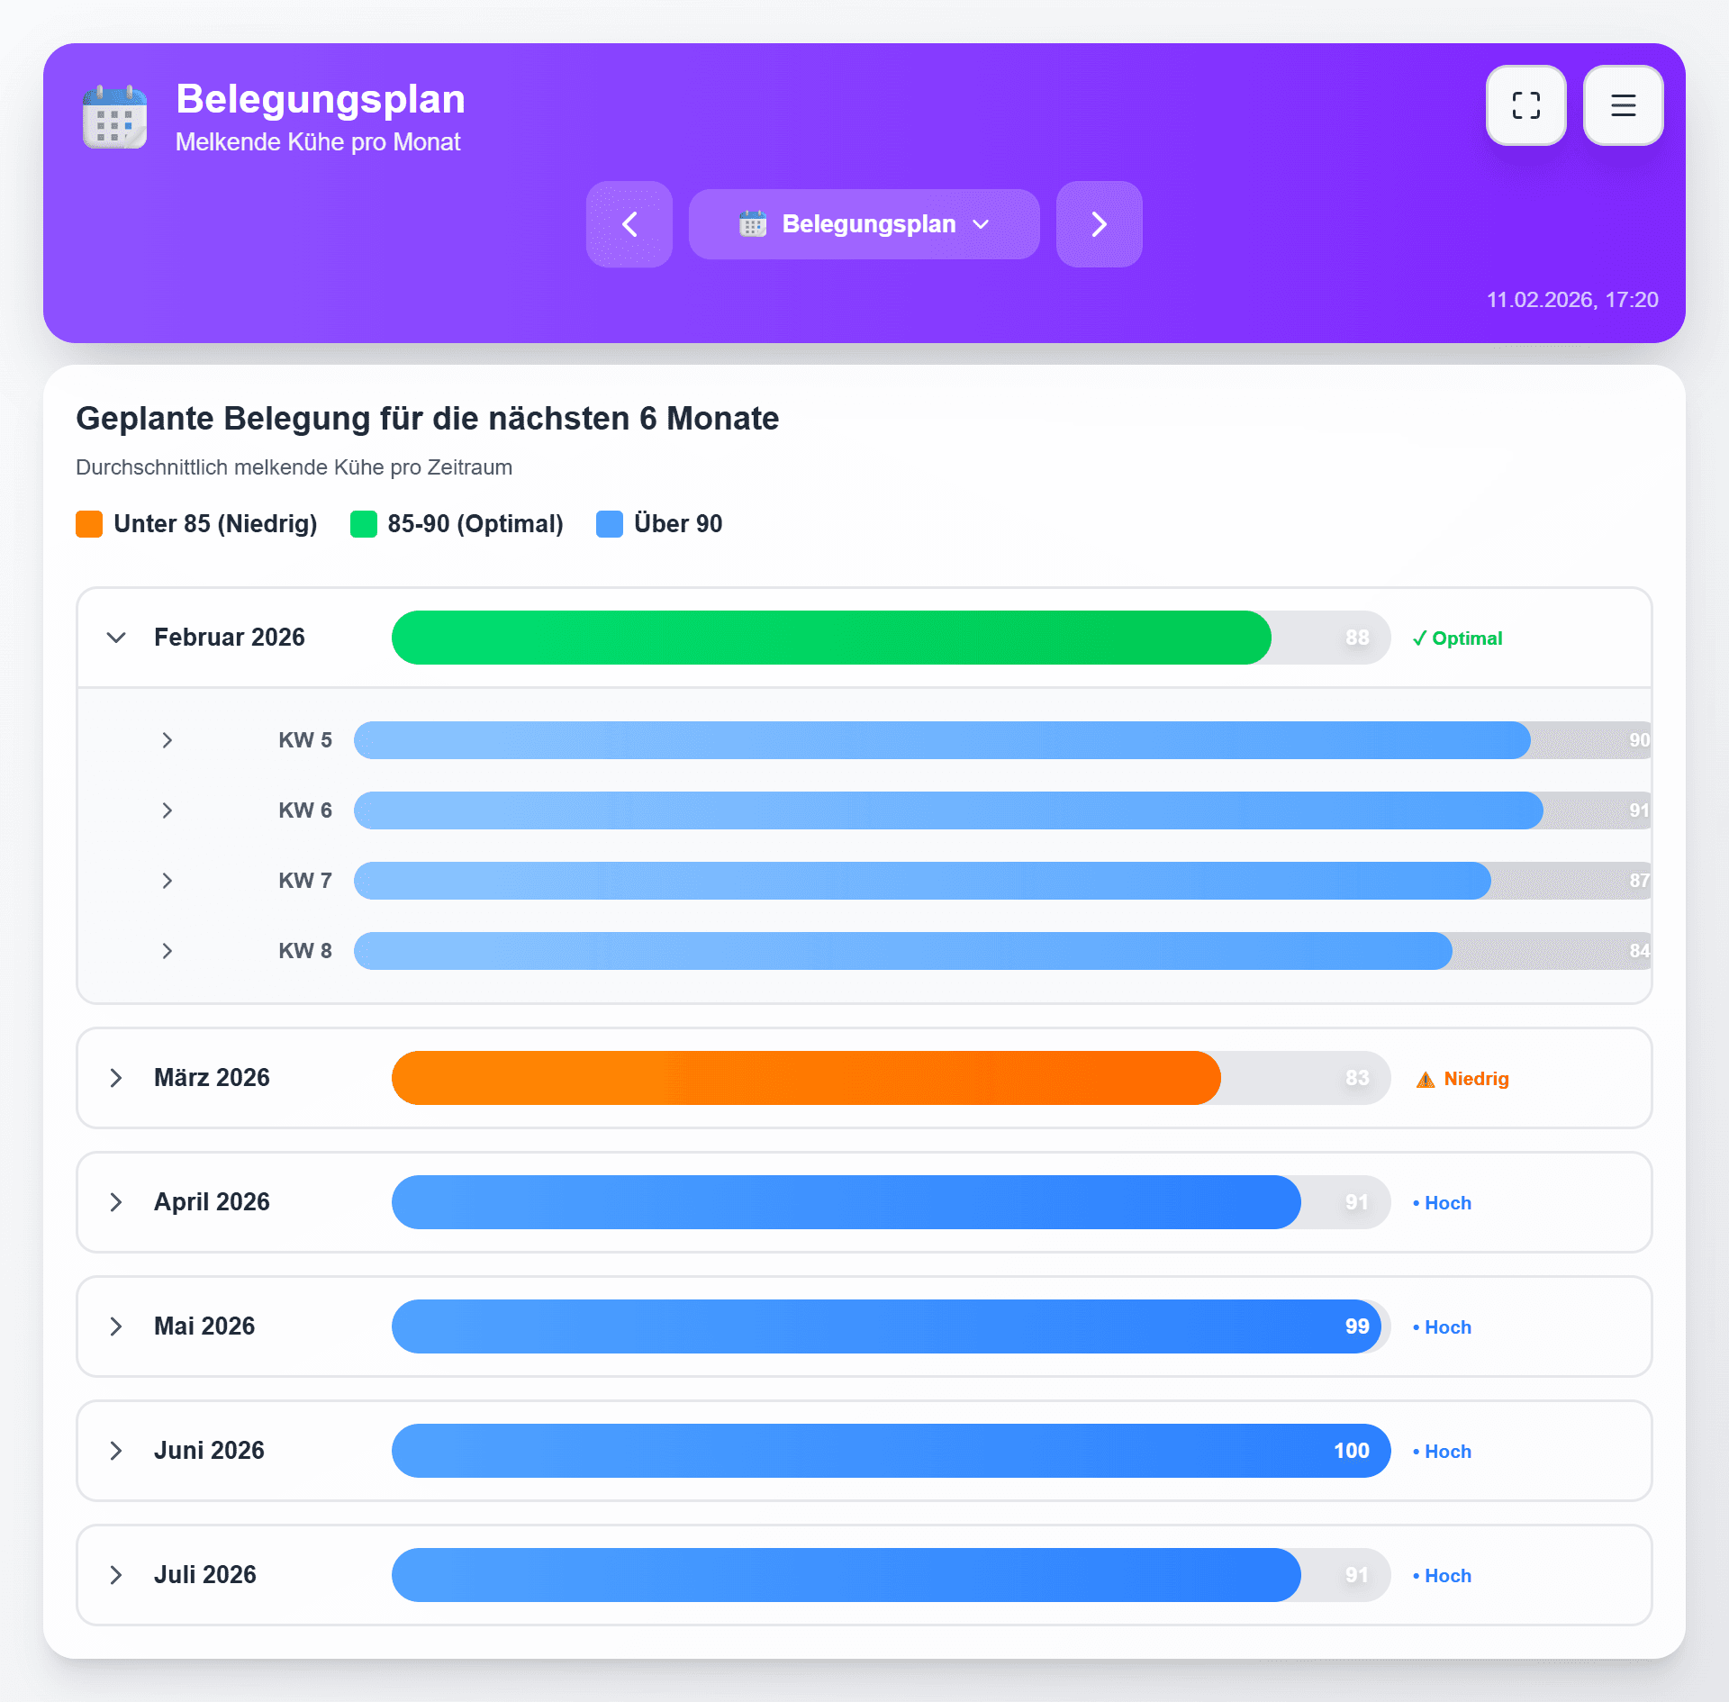
Task: Click the calendar icon inside the Belegungsplan selector
Action: pyautogui.click(x=753, y=224)
